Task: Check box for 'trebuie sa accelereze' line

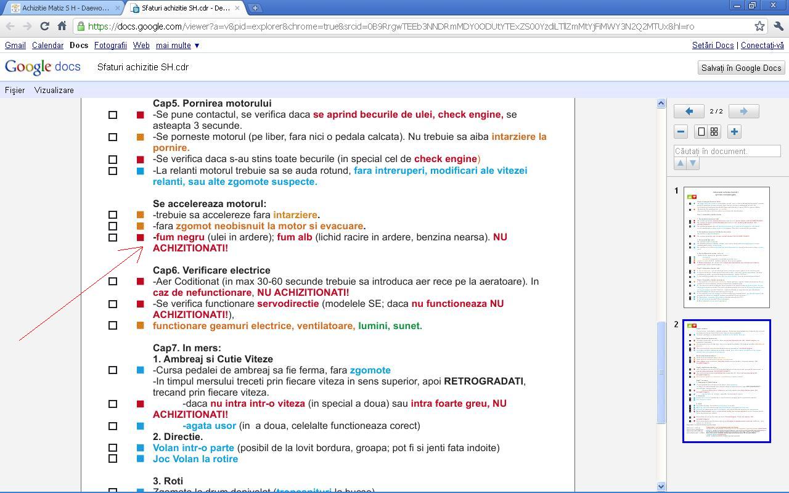Action: click(113, 215)
